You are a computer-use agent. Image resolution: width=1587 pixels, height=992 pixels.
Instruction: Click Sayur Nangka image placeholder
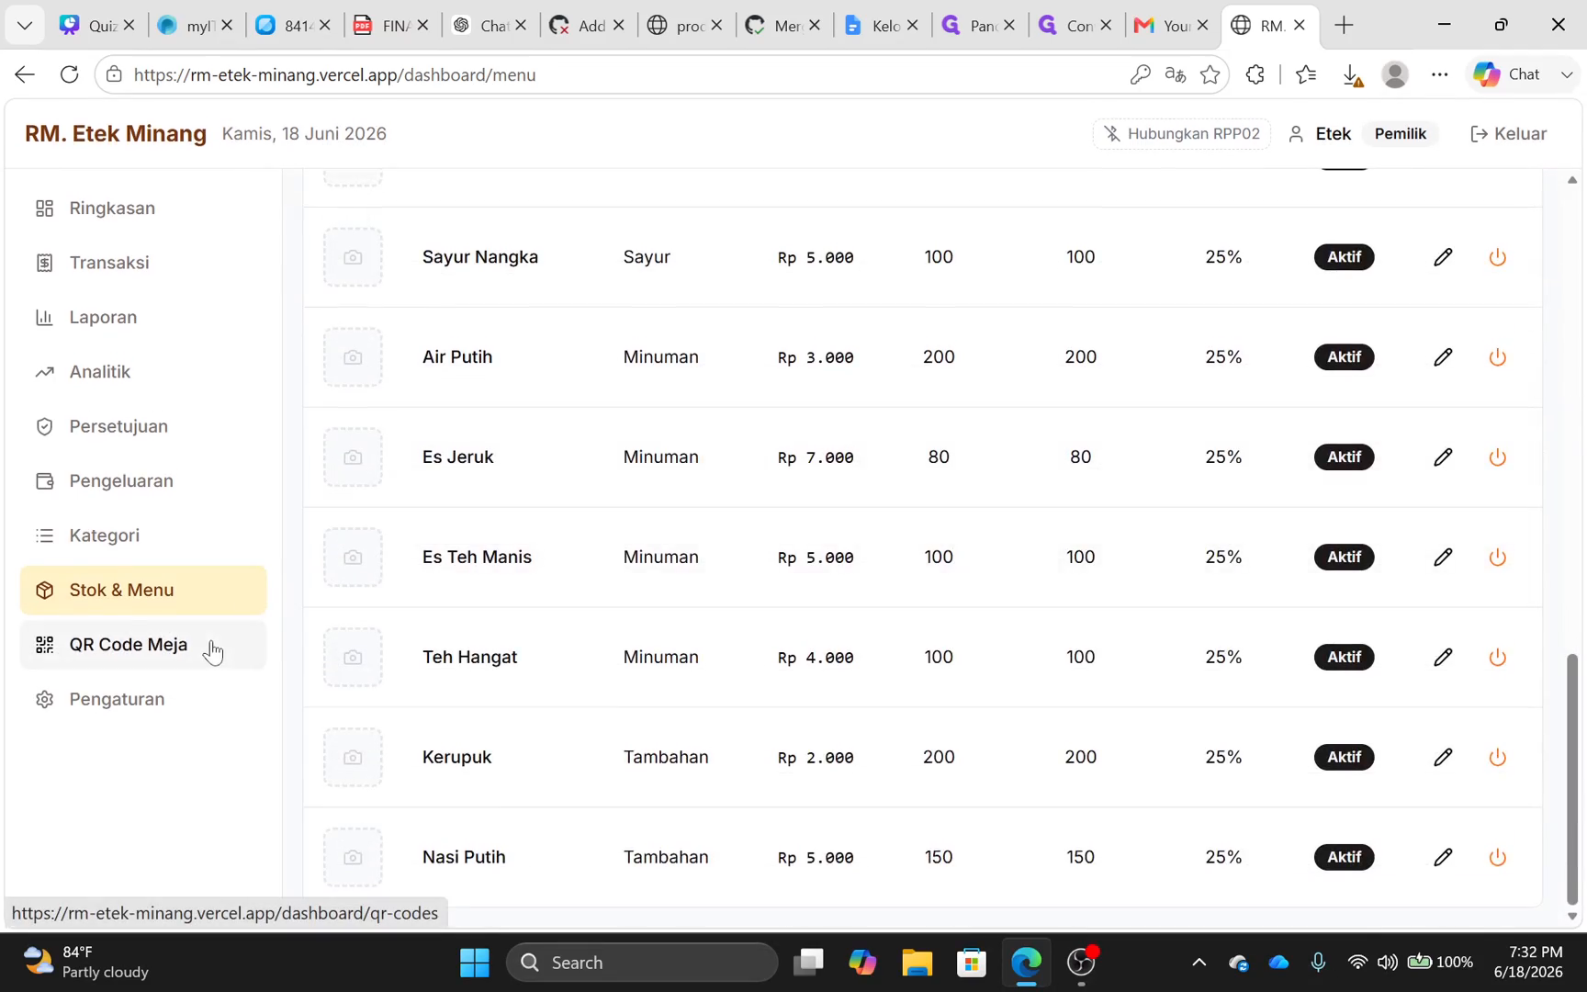coord(353,257)
